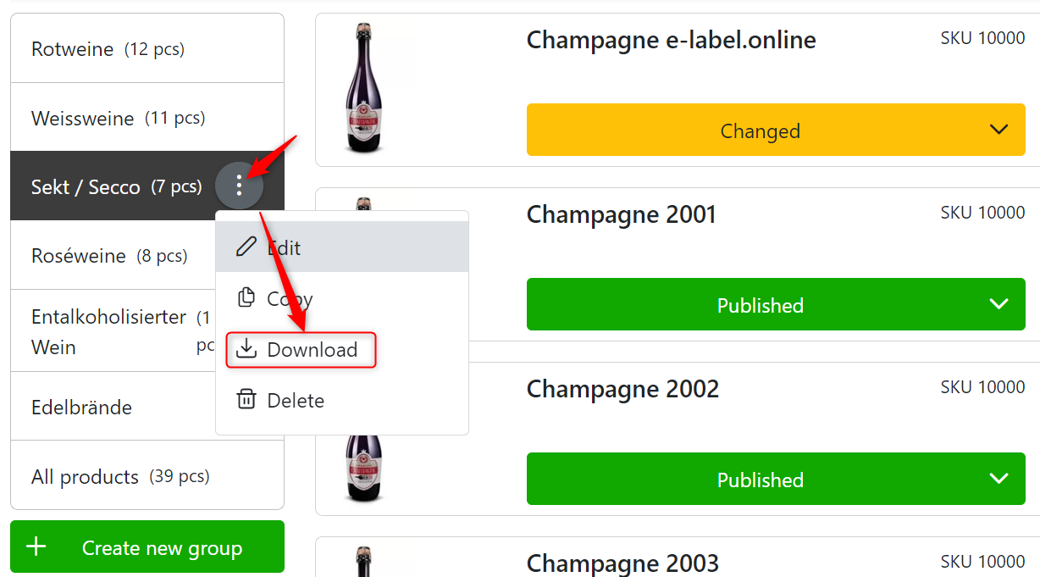Image resolution: width=1040 pixels, height=577 pixels.
Task: Click the trash can Delete icon
Action: [x=246, y=400]
